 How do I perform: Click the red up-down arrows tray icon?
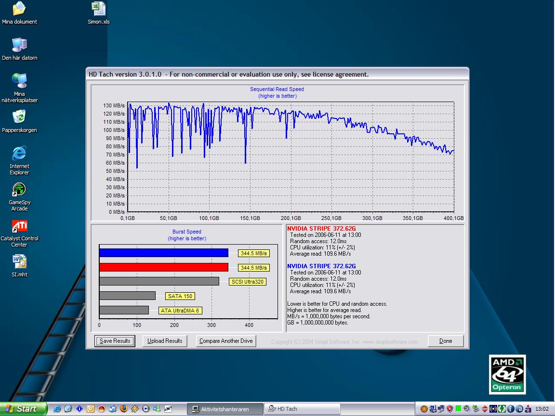(484, 409)
